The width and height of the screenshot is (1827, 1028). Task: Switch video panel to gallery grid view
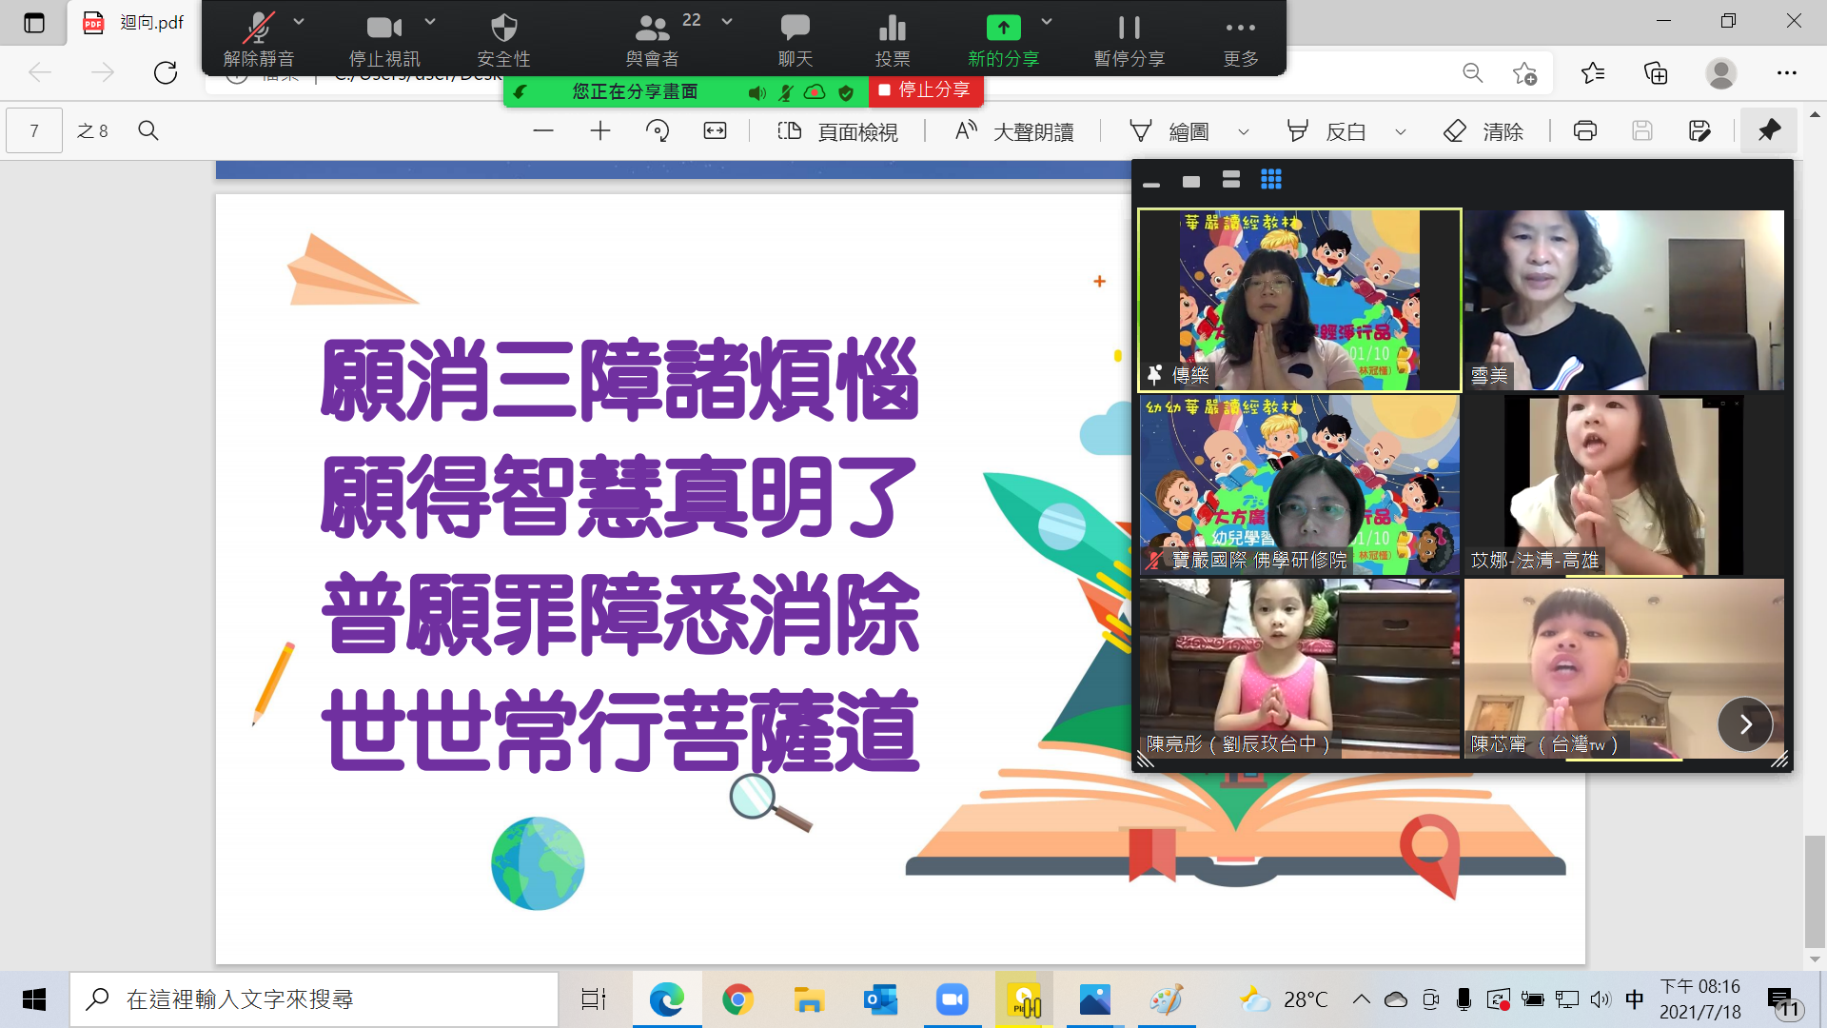click(x=1270, y=179)
